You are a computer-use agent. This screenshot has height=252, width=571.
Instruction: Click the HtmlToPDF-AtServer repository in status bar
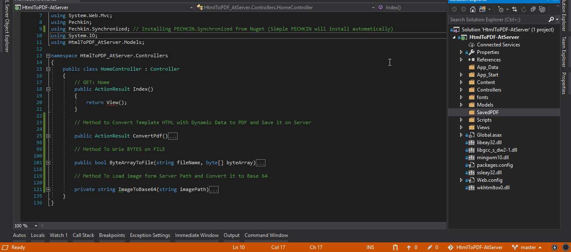tap(476, 247)
